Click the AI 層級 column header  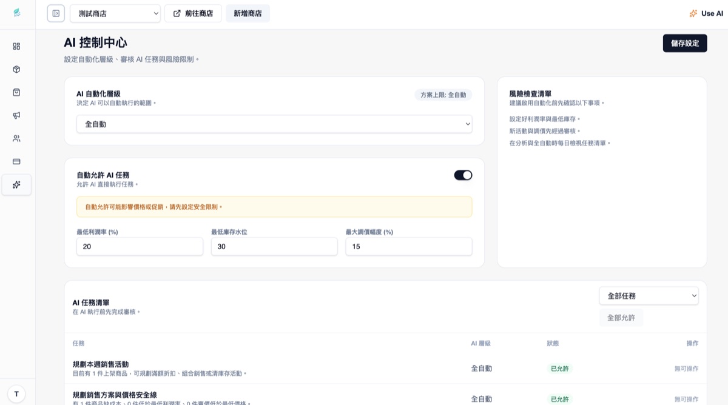coord(480,343)
